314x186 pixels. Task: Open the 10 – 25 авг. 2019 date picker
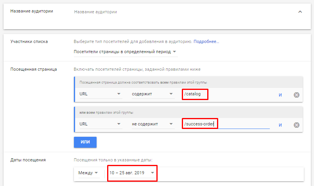click(x=132, y=173)
